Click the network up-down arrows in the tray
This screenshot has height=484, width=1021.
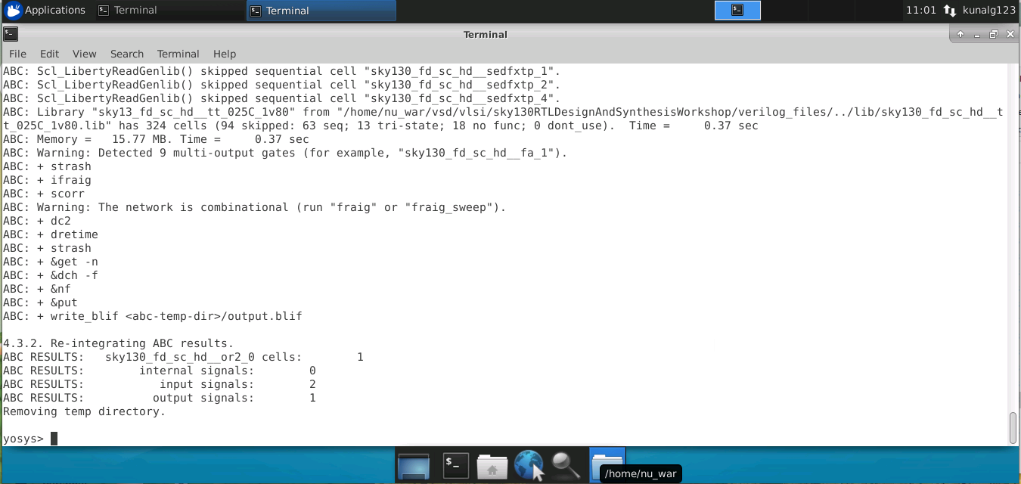pyautogui.click(x=949, y=10)
